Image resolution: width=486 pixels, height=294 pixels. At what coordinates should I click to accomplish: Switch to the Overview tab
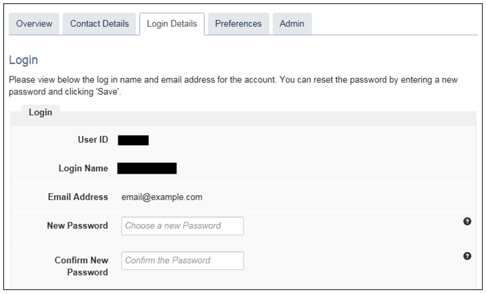coord(34,24)
